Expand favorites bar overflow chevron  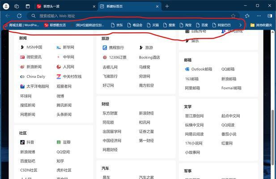click(x=241, y=25)
